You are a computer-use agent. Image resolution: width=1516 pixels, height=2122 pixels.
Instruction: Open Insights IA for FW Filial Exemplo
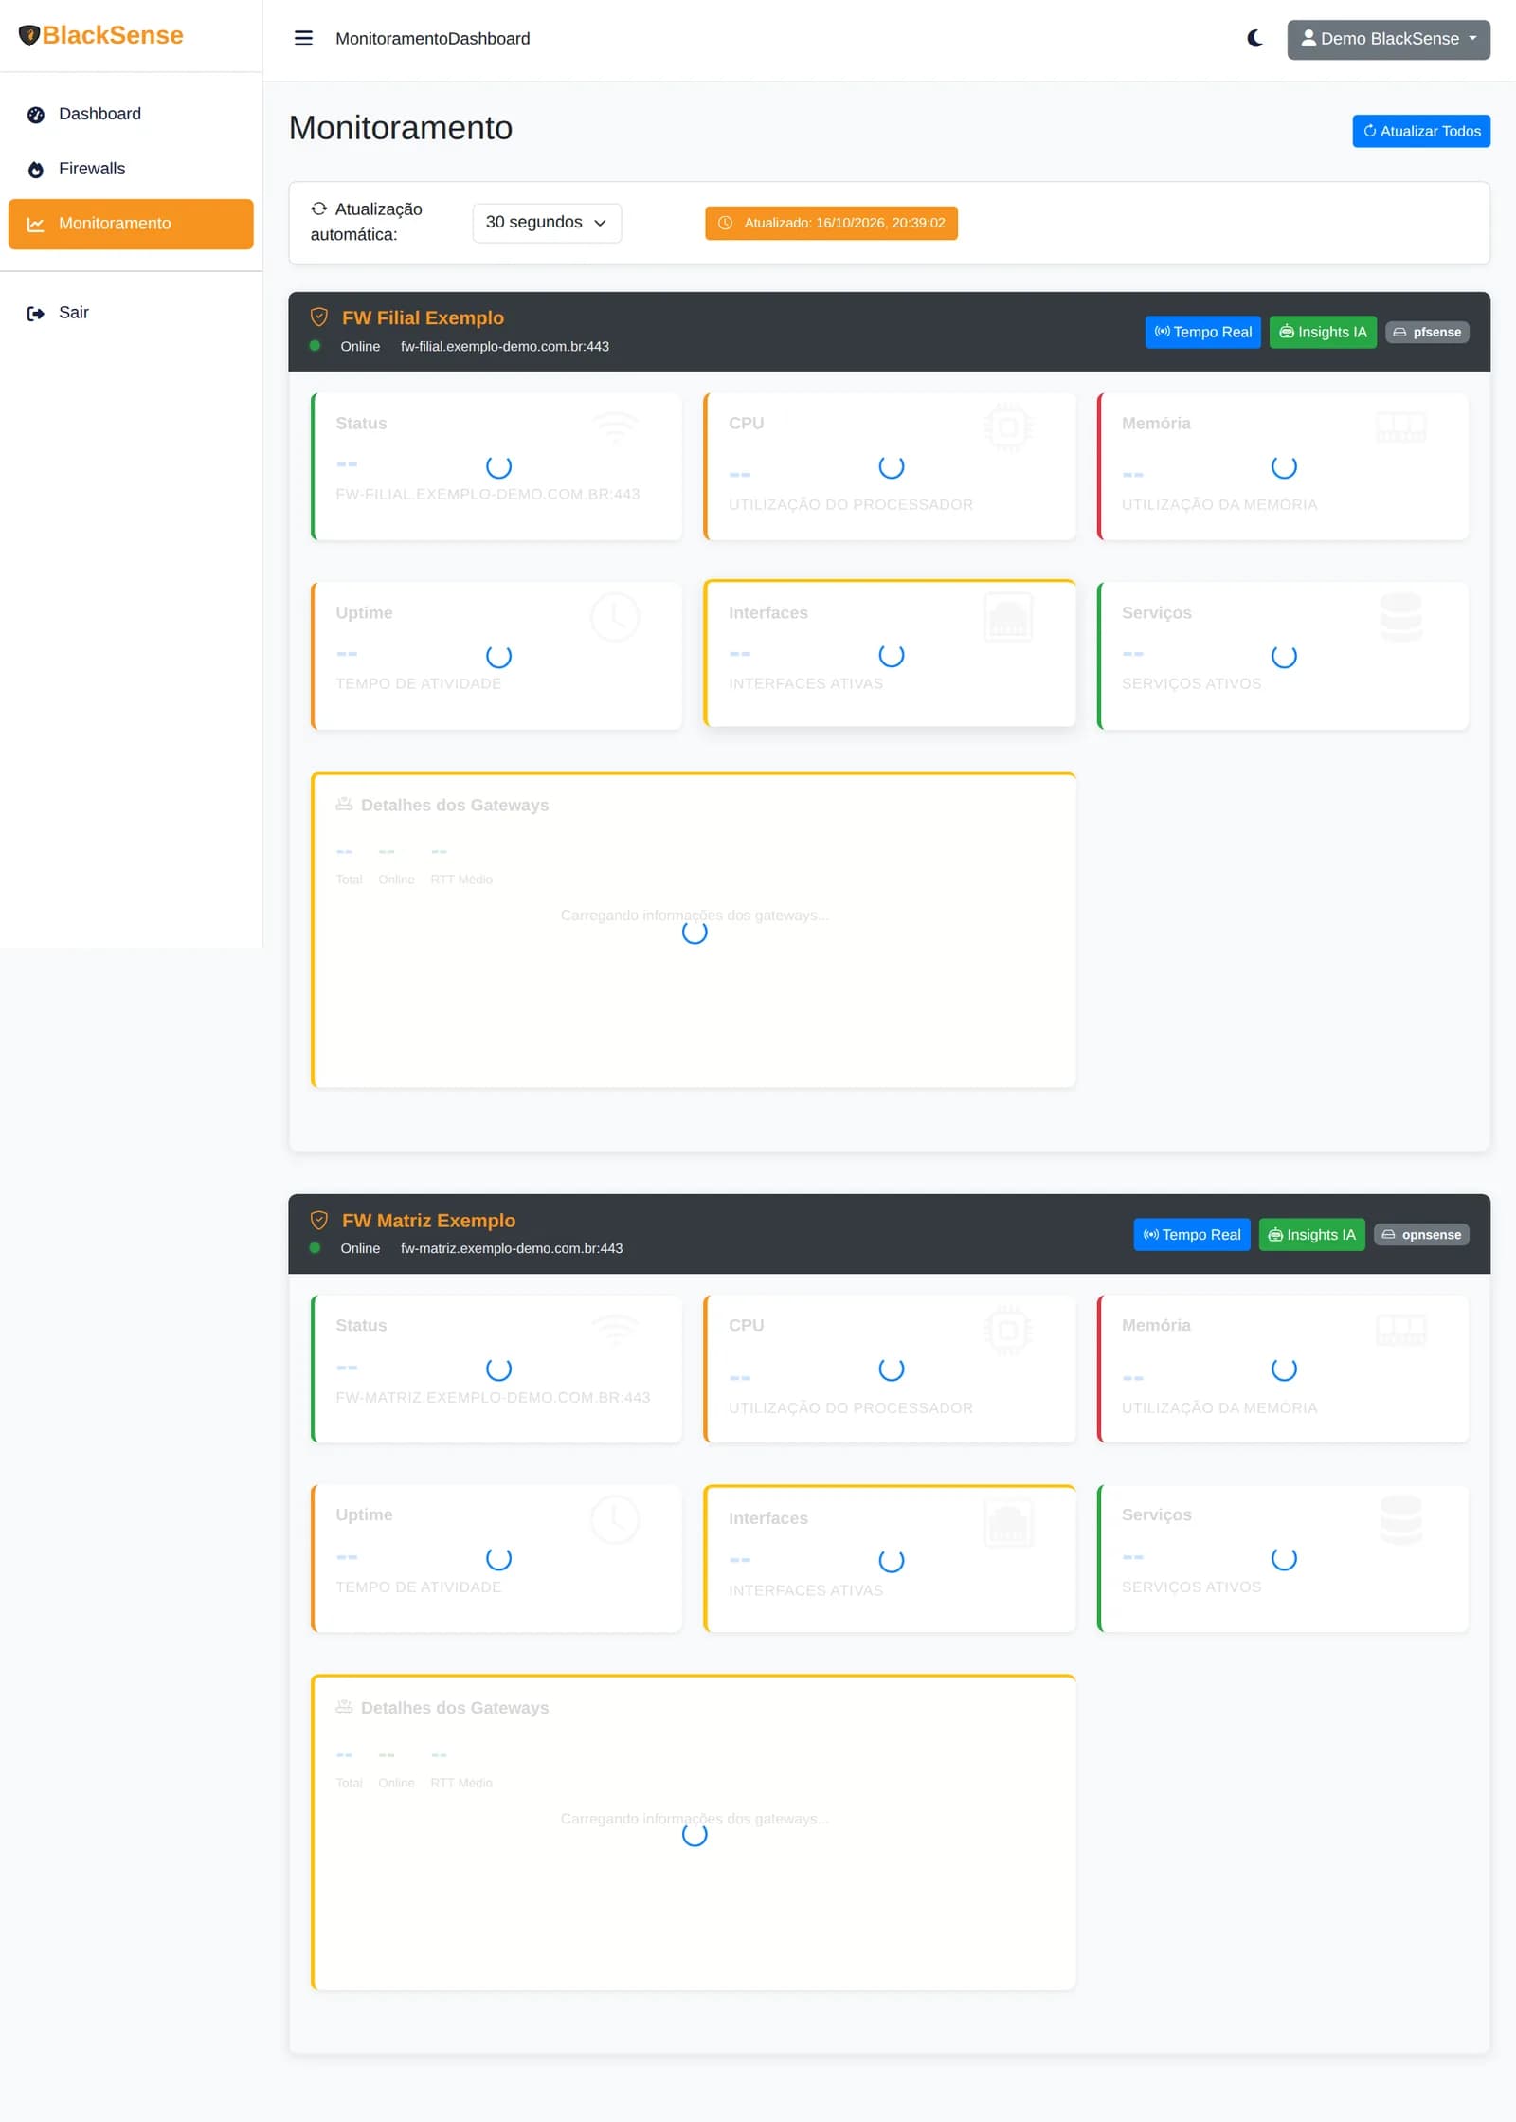[x=1323, y=332]
